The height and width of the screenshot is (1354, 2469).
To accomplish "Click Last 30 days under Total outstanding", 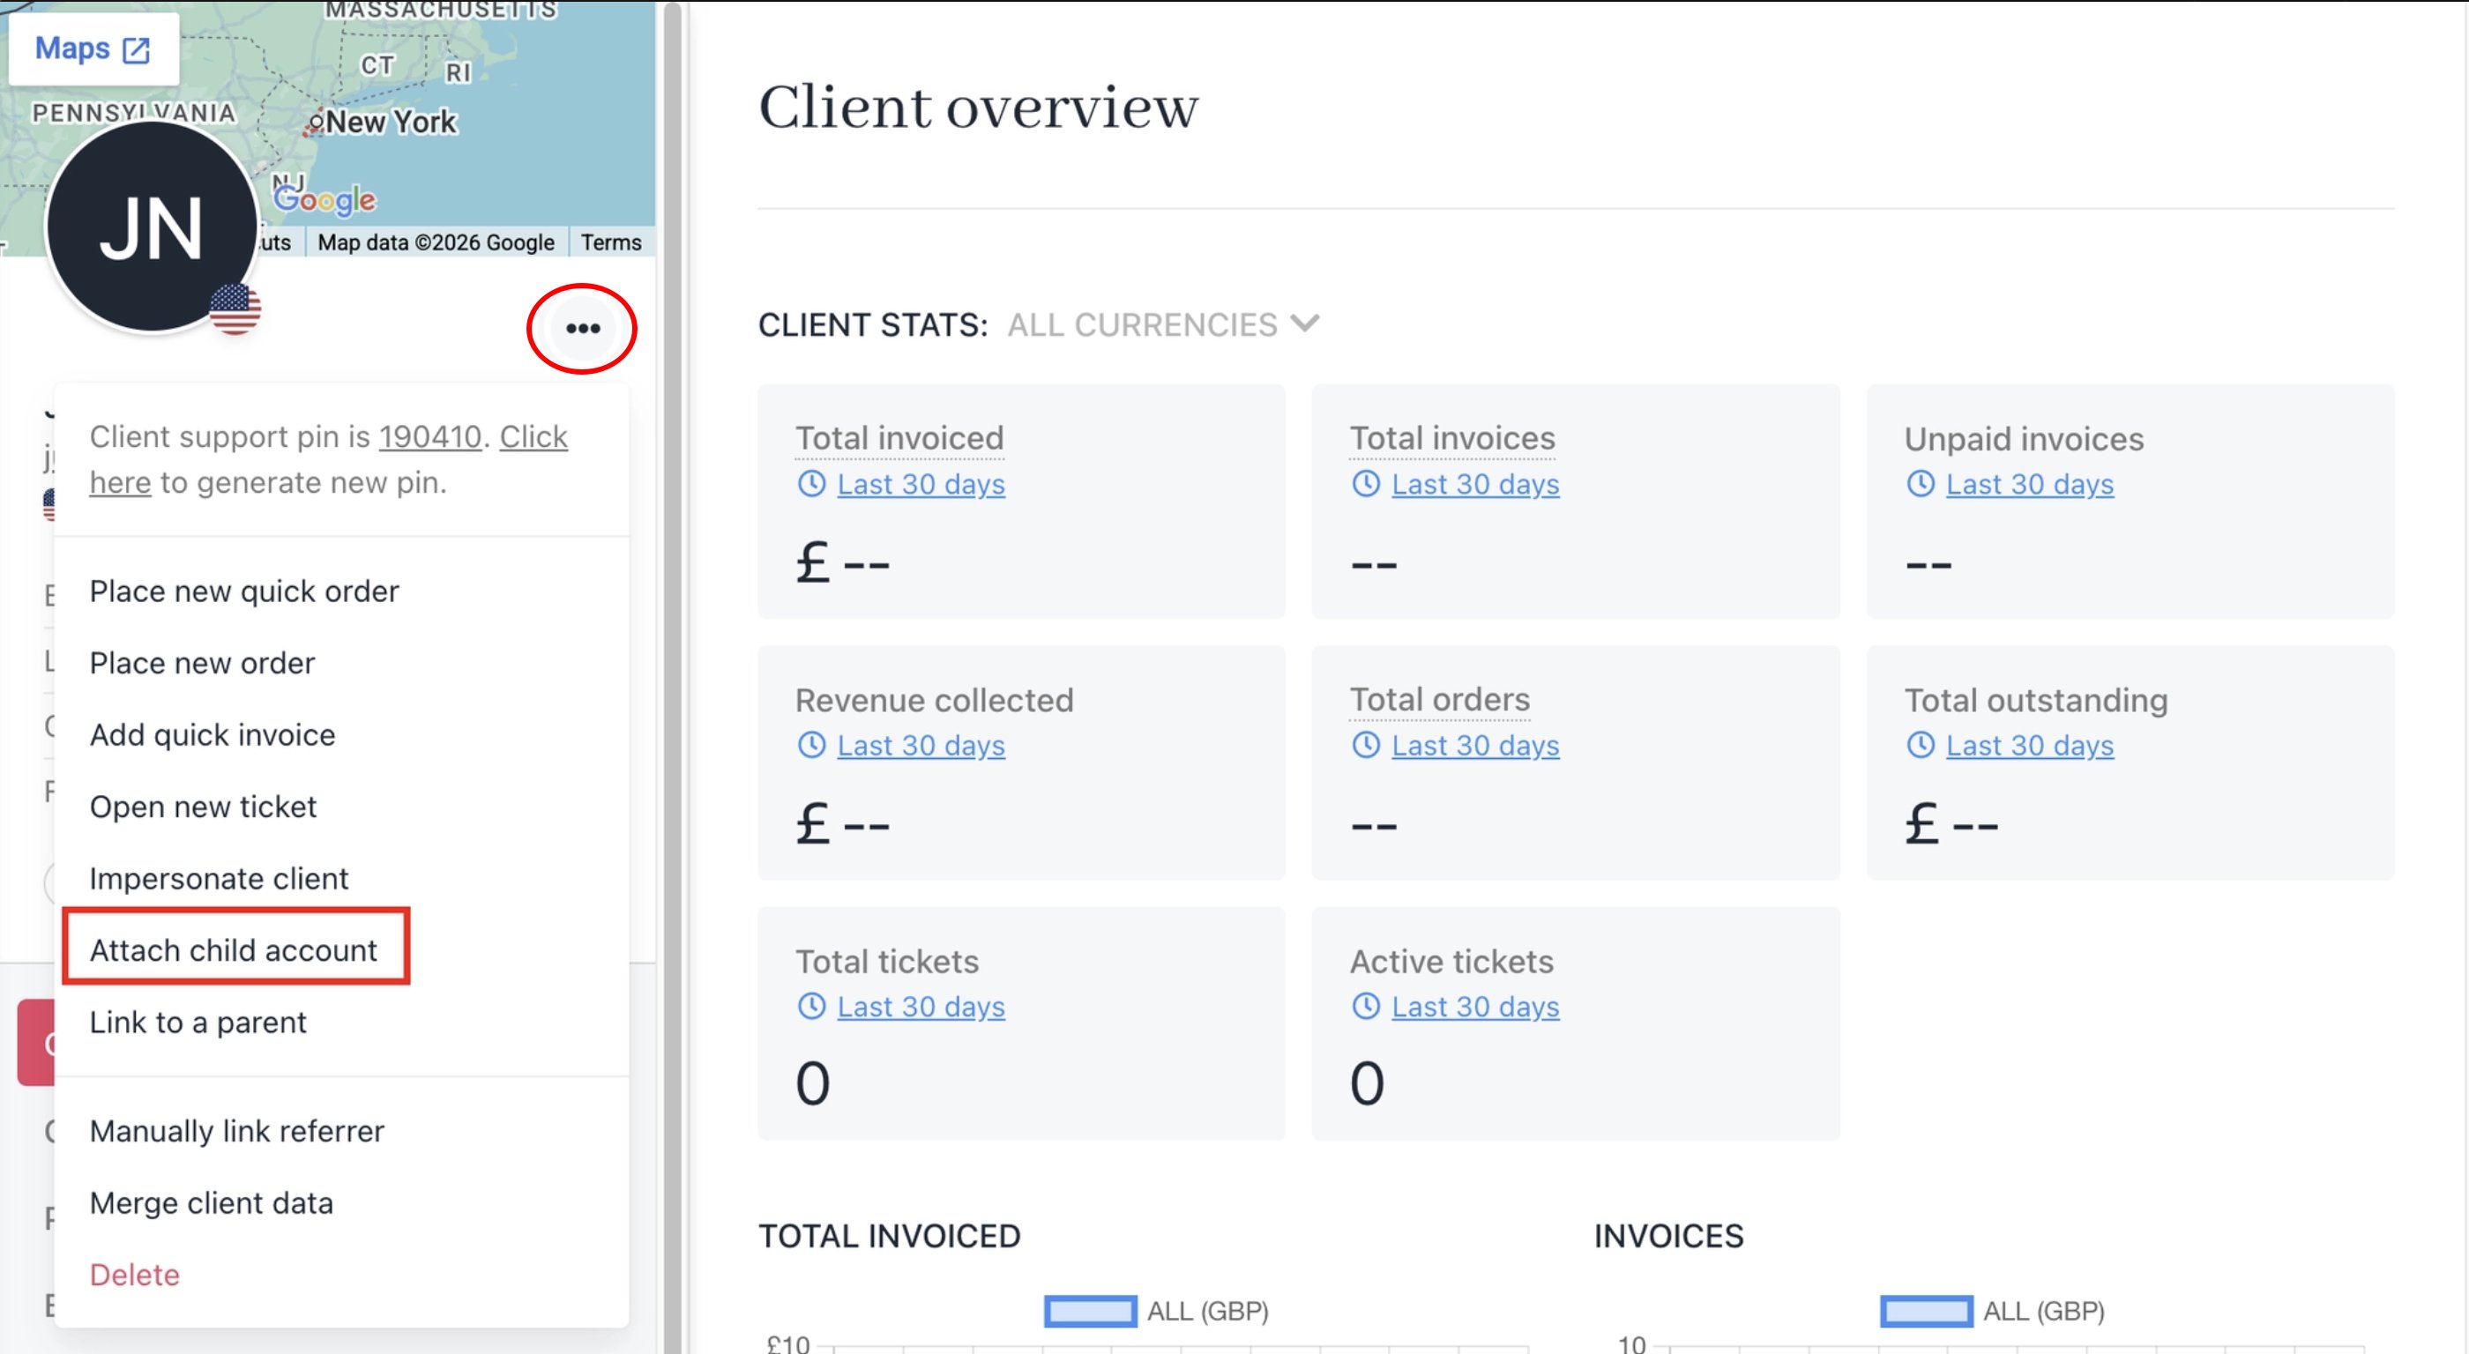I will click(x=2029, y=746).
